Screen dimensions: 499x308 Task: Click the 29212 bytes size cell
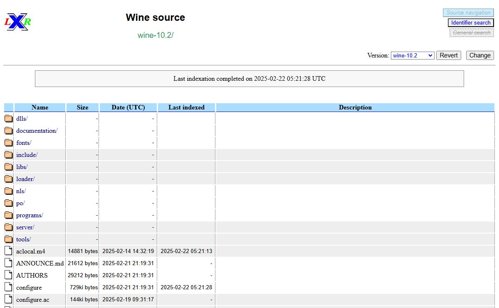[83, 276]
